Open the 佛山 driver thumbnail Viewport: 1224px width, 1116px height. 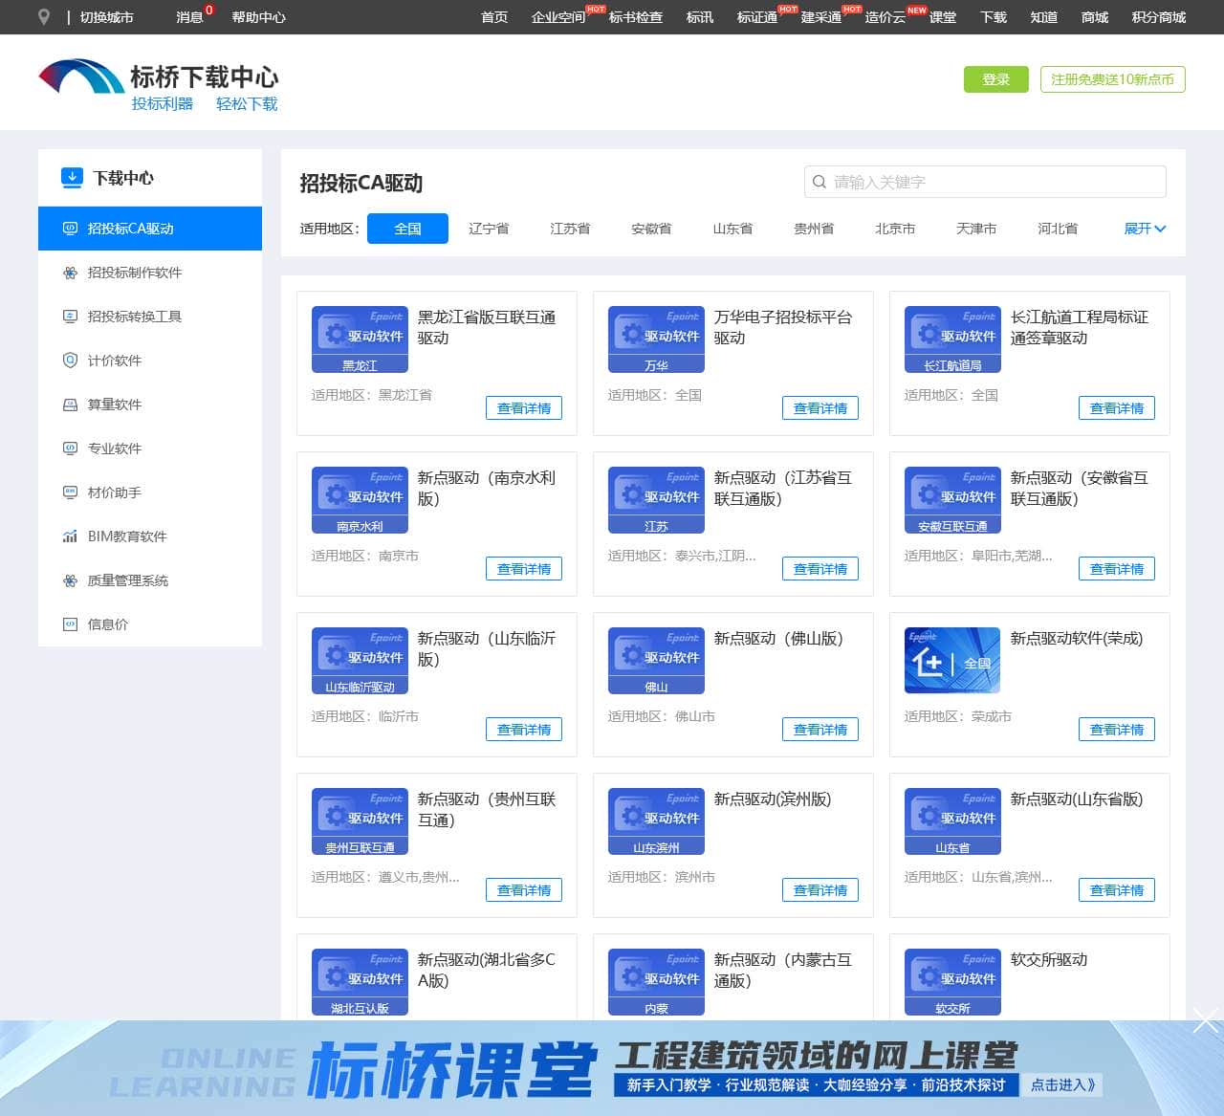[x=656, y=661]
